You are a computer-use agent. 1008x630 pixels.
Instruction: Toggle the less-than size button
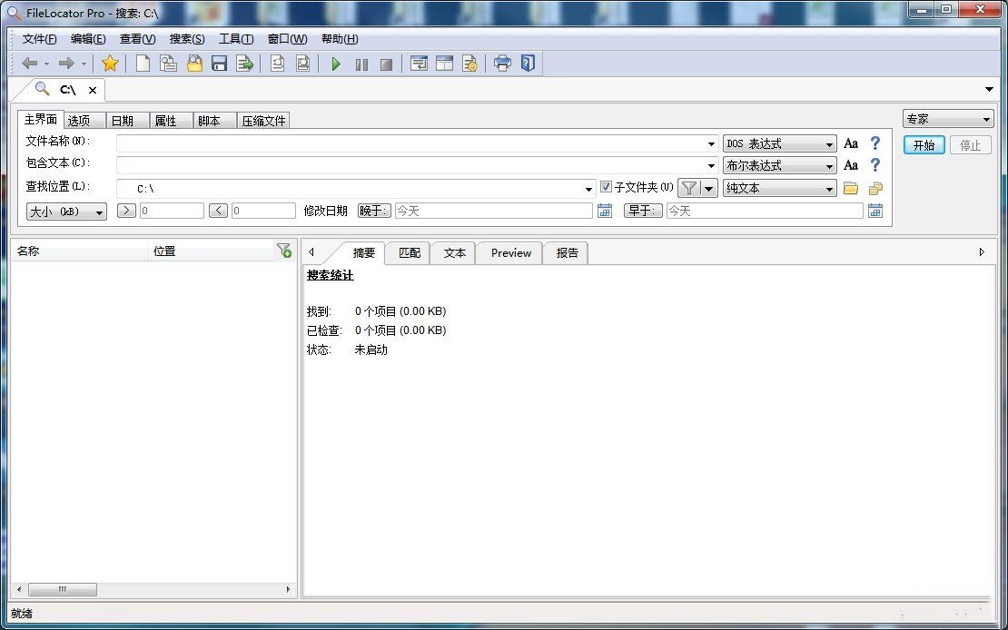219,211
